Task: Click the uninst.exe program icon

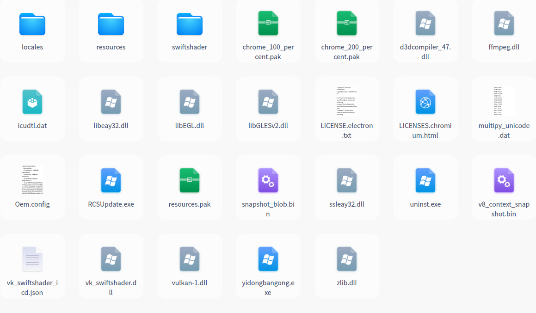Action: point(425,180)
